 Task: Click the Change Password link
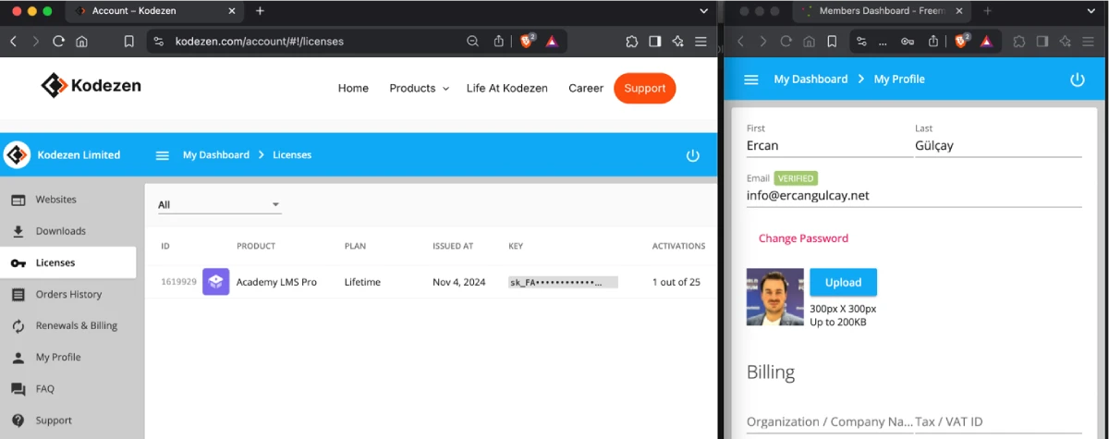803,238
